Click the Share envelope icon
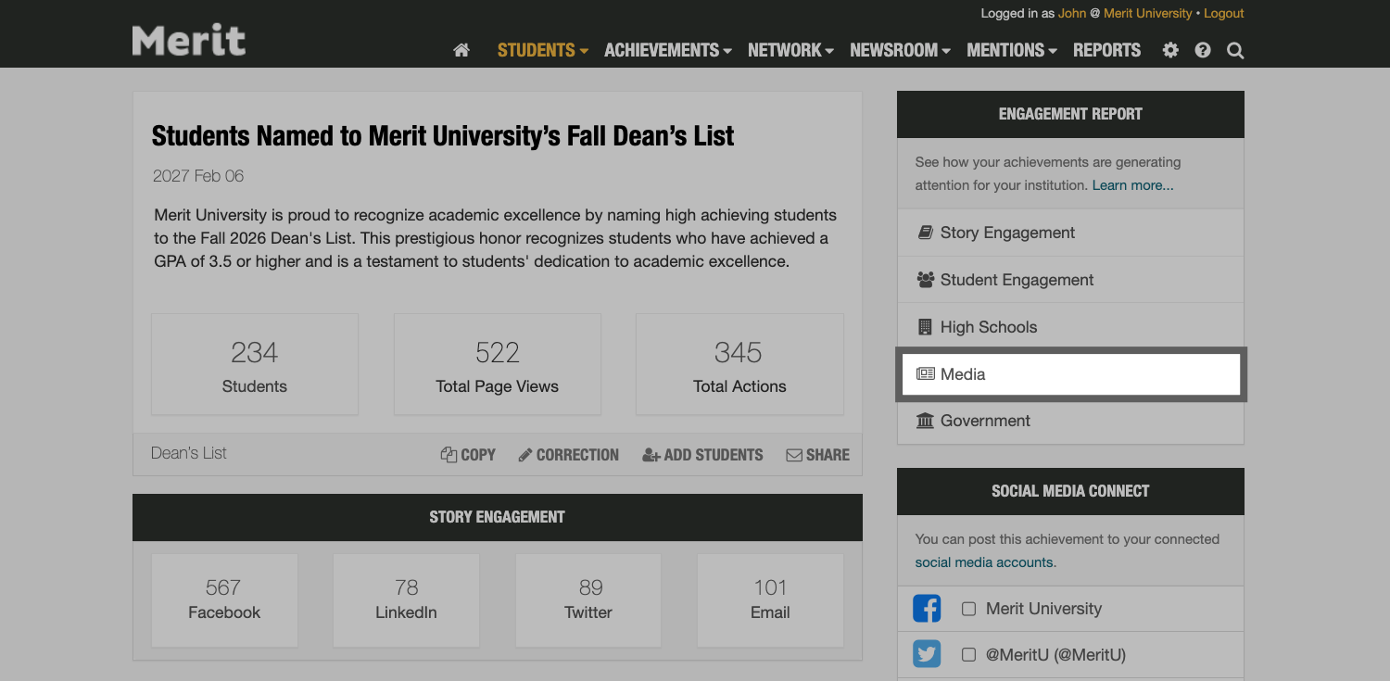 tap(793, 454)
